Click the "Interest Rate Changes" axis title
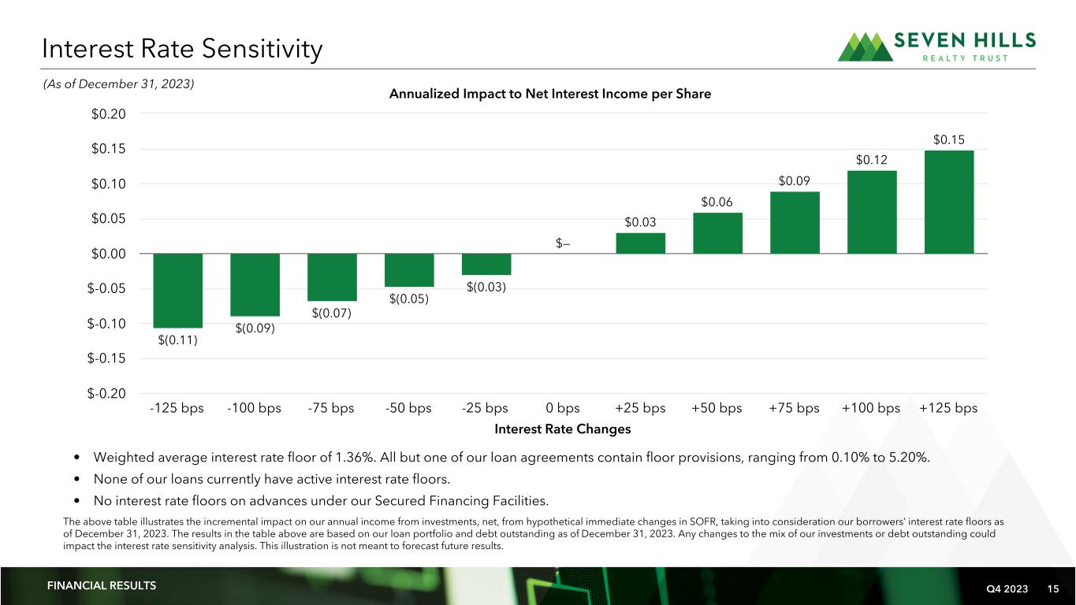The image size is (1076, 605). (563, 429)
